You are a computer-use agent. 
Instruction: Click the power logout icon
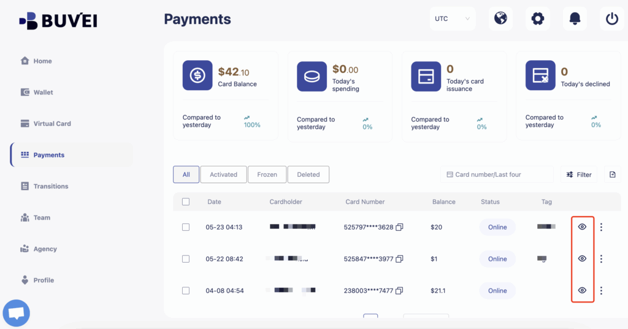coord(611,18)
